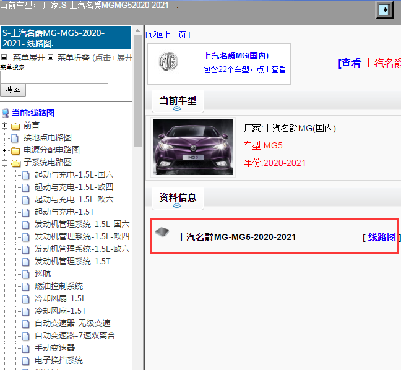This screenshot has height=370, width=401.
Task: Click the folder icon of 电源分配电路图
Action: 15,150
